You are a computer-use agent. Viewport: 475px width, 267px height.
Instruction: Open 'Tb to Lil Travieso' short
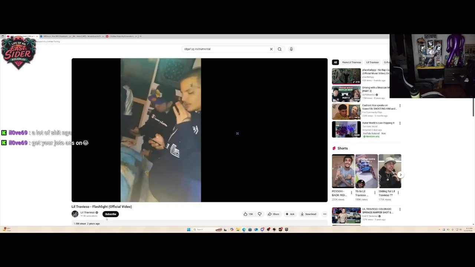(367, 171)
